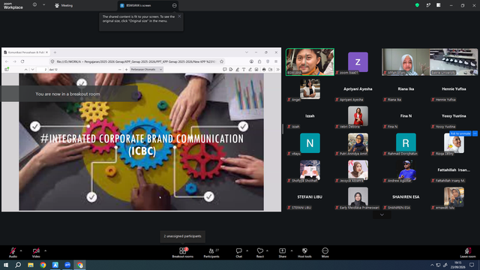Select the zoom baa01 participant tile
Screen dimensions: 480x270
coord(358,61)
